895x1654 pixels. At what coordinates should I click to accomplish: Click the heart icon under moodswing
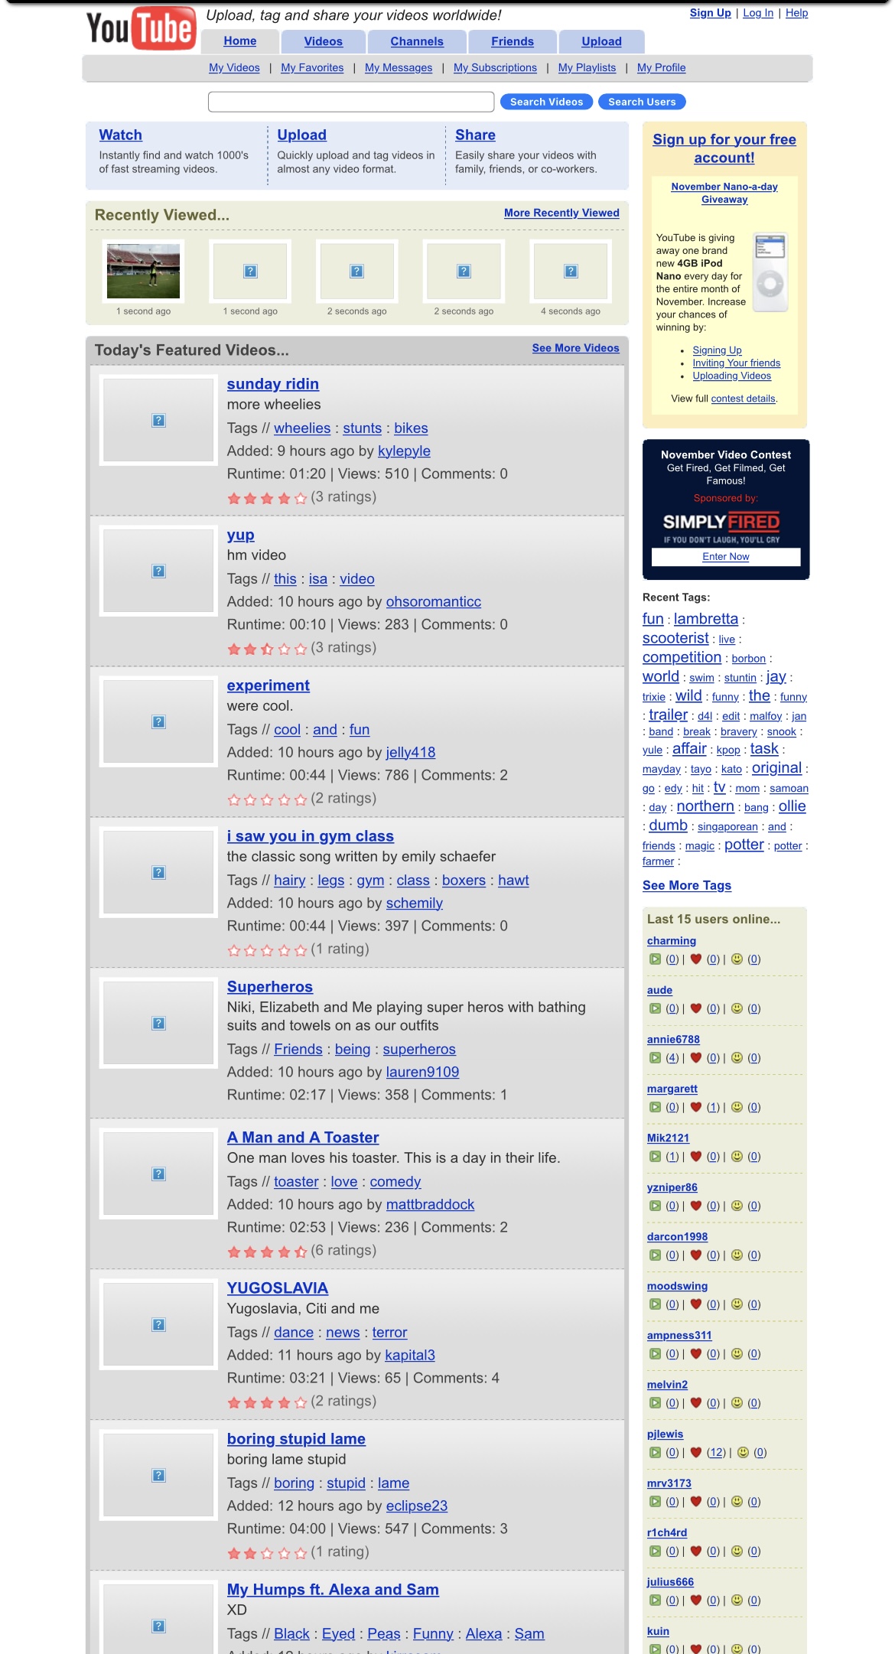click(696, 1304)
